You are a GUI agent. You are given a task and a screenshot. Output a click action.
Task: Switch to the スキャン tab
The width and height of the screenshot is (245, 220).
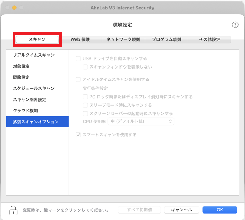coord(37,39)
